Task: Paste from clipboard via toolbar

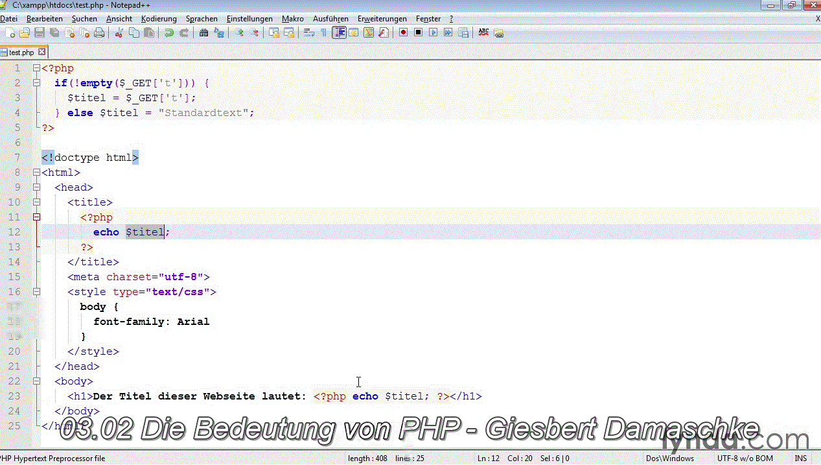Action: point(148,32)
